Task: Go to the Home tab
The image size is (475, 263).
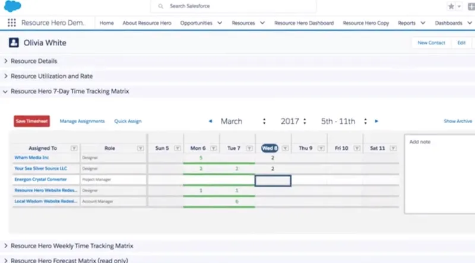Action: point(107,23)
